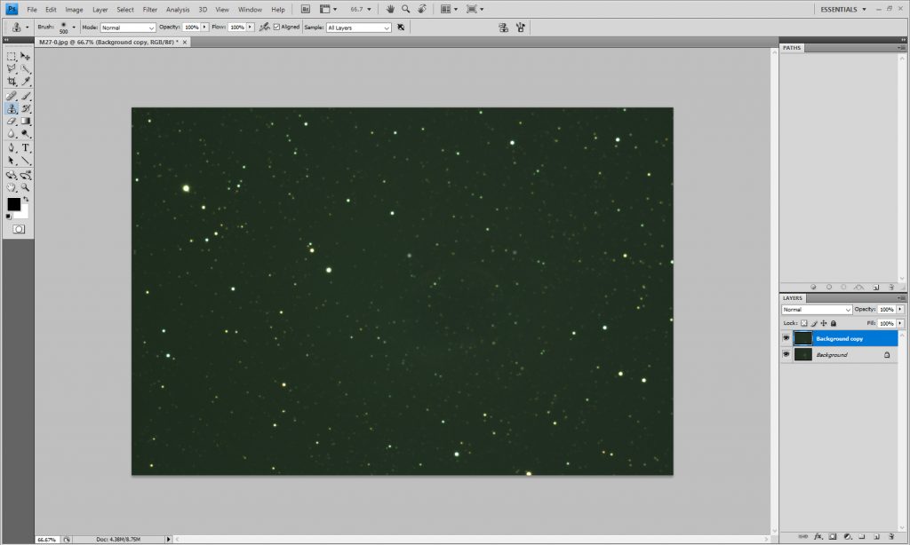Viewport: 910px width, 545px height.
Task: Open the Image menu
Action: click(x=74, y=9)
